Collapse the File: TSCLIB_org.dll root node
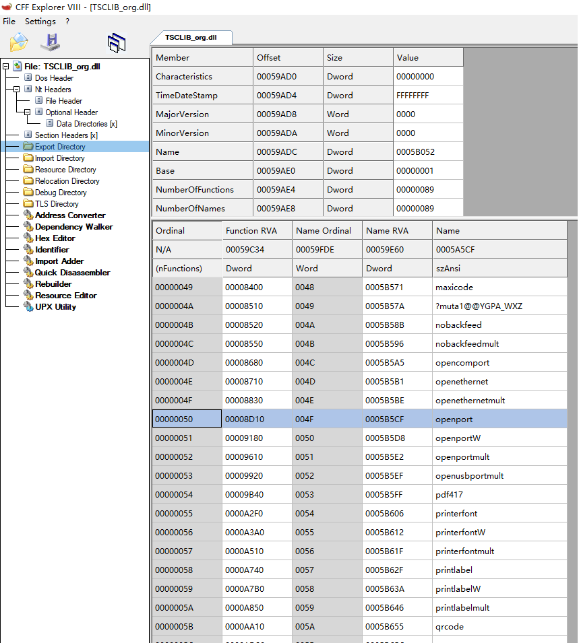The image size is (579, 643). point(5,66)
